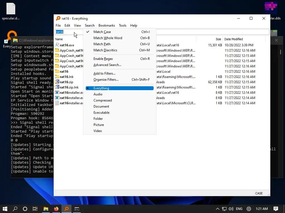The width and height of the screenshot is (285, 213).
Task: Open File Explorer from taskbar
Action: click(x=46, y=209)
